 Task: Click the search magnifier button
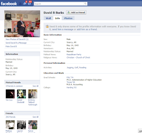(85, 4)
